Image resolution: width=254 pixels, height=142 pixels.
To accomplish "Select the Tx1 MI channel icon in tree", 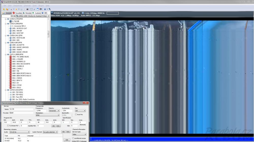I will (x=10, y=21).
